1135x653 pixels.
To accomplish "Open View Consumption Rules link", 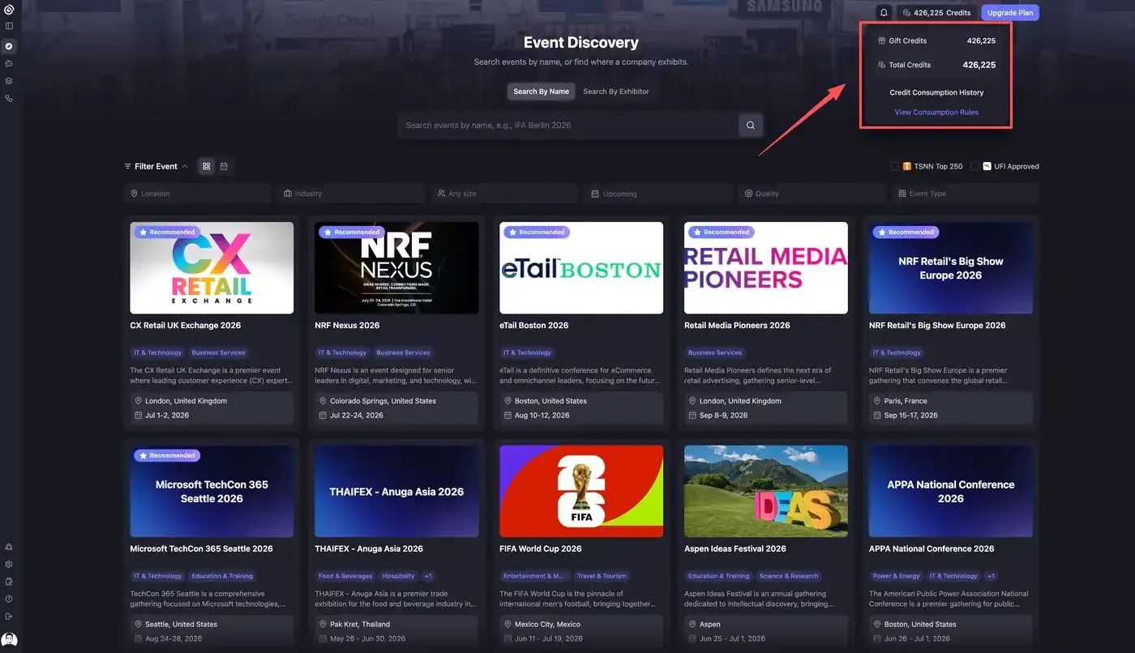I will click(x=936, y=113).
